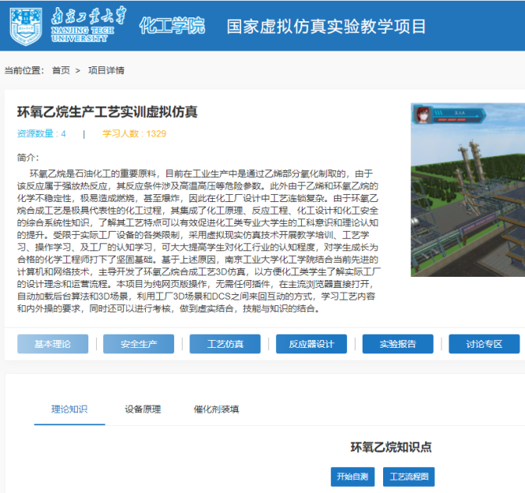Click the 国家虚拟仿真实验教学项目 header title
This screenshot has height=493, width=525.
[326, 25]
